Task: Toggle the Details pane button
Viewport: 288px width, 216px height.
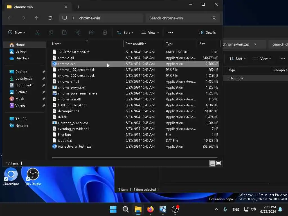Action: point(207,33)
